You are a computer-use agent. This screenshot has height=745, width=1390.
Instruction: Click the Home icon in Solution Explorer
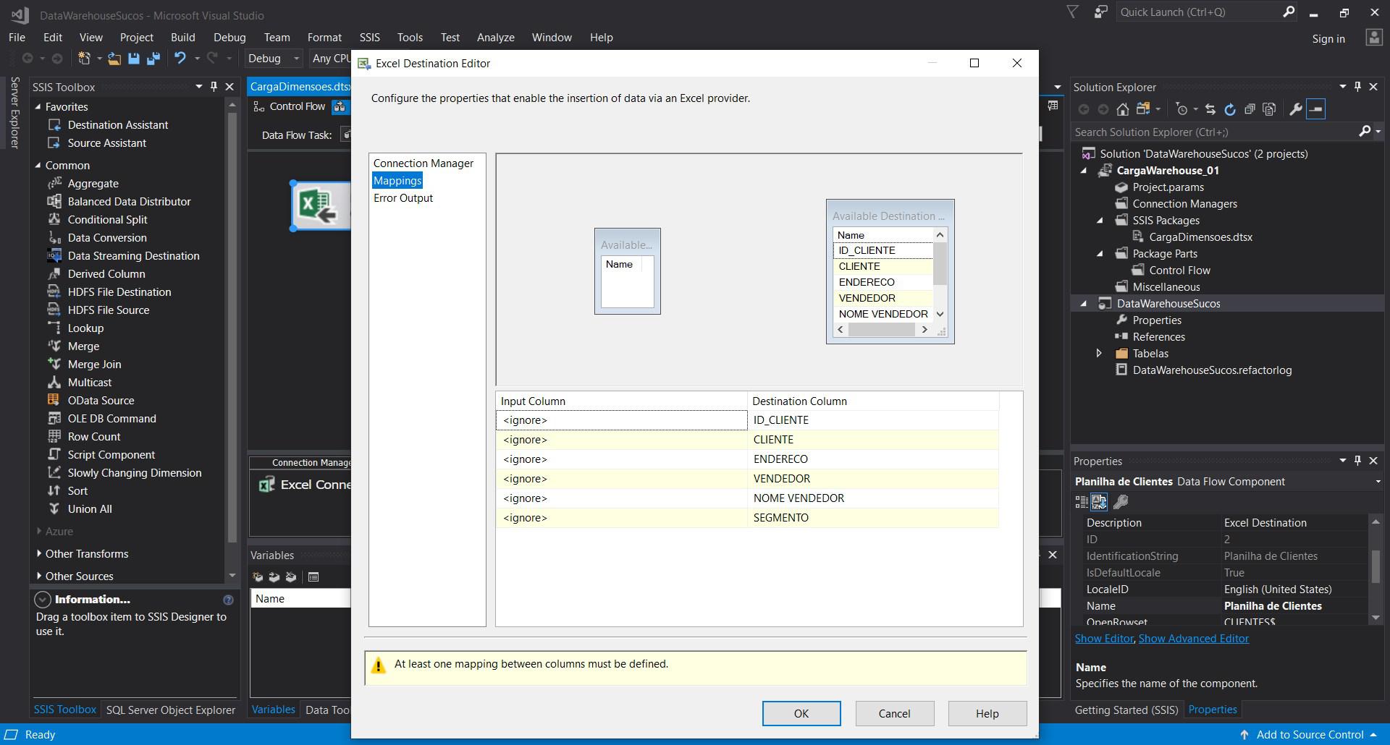point(1122,109)
